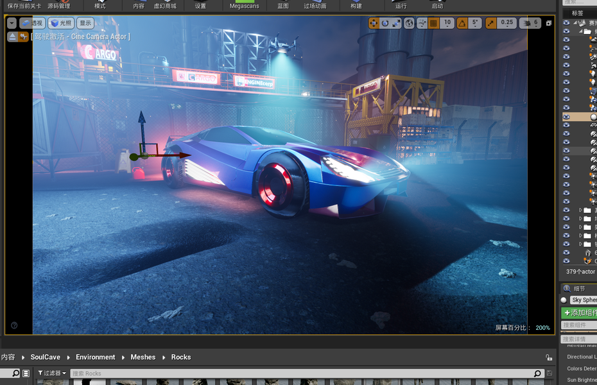This screenshot has height=385, width=597.
Task: Toggle the camera pilot view icon
Action: tap(24, 37)
